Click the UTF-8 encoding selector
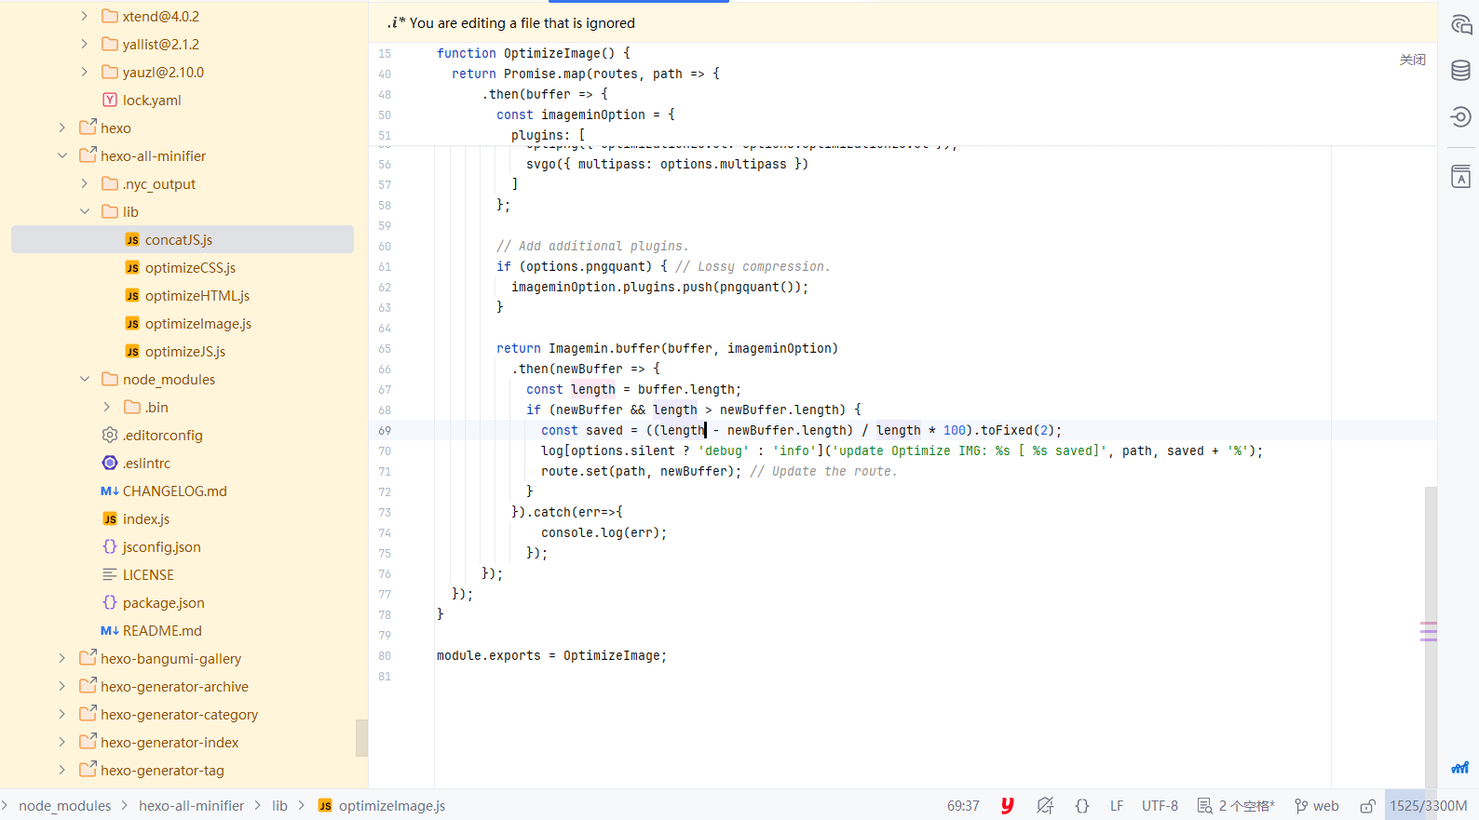 pos(1160,806)
